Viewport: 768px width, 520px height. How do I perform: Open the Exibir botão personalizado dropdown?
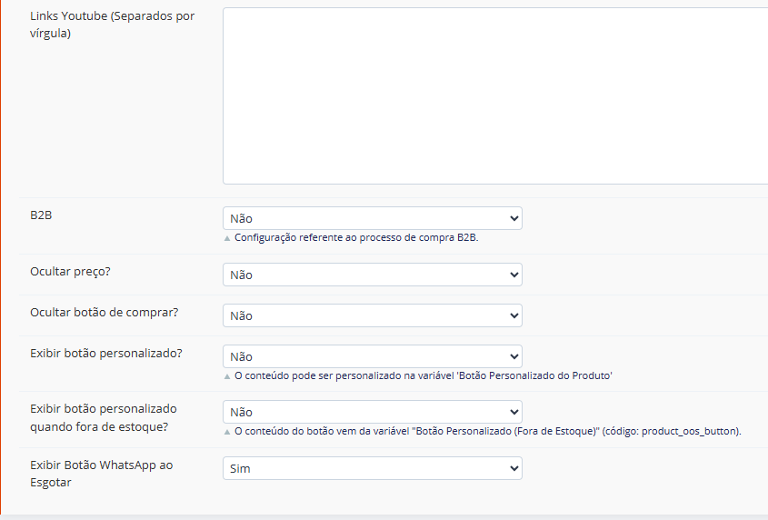click(373, 356)
